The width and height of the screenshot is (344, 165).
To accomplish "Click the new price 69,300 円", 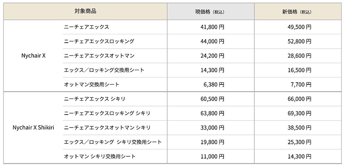I will click(299, 113).
